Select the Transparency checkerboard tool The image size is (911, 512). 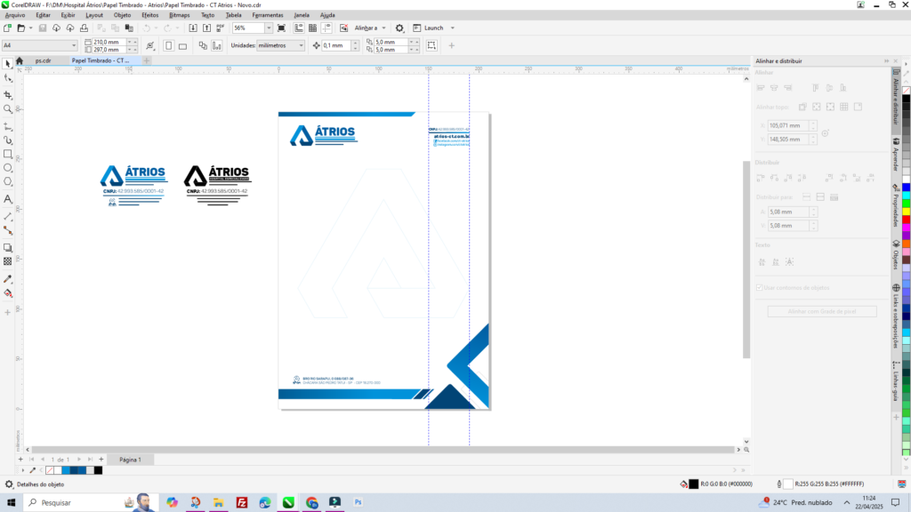point(7,262)
